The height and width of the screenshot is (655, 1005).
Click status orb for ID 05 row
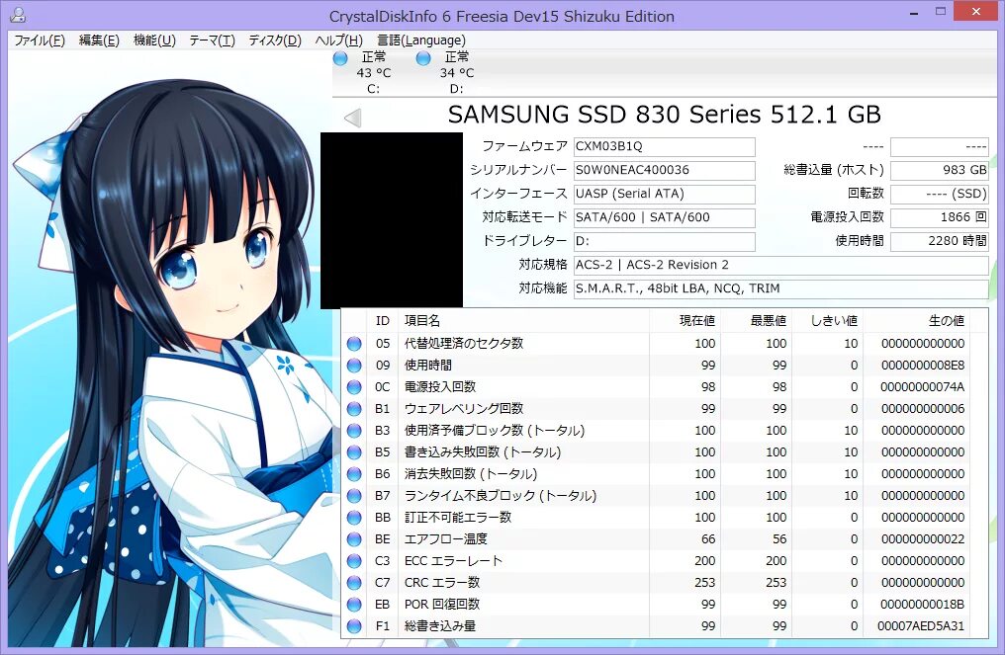coord(354,344)
